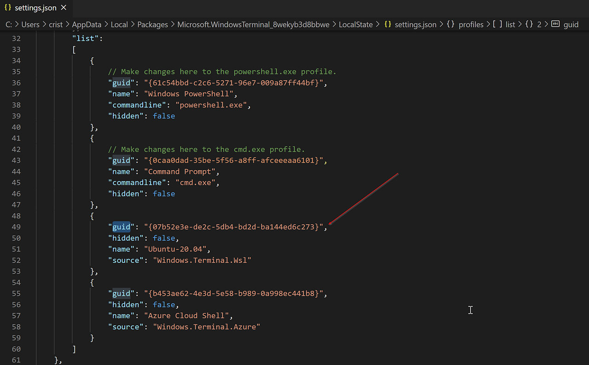
Task: Click line number 49 in the gutter
Action: (x=16, y=226)
